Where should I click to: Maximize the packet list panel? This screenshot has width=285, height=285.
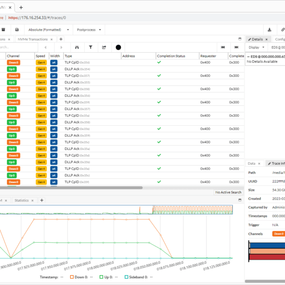click(240, 39)
